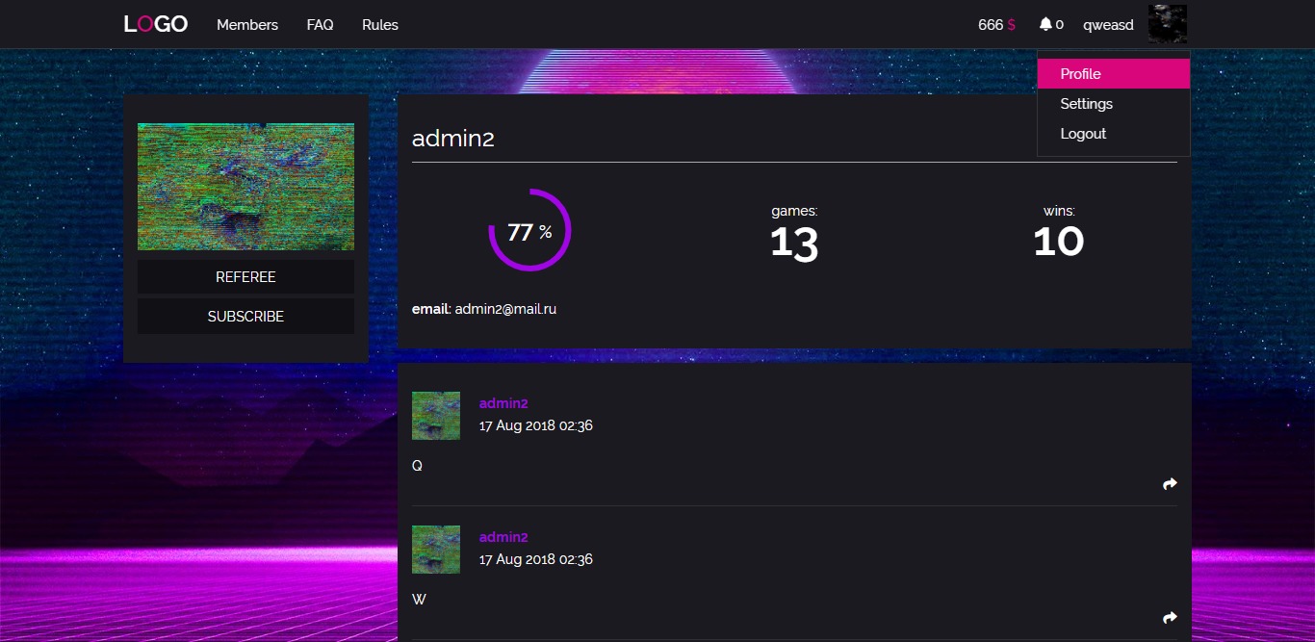Image resolution: width=1315 pixels, height=642 pixels.
Task: Click the share arrow on post Q
Action: coord(1170,484)
